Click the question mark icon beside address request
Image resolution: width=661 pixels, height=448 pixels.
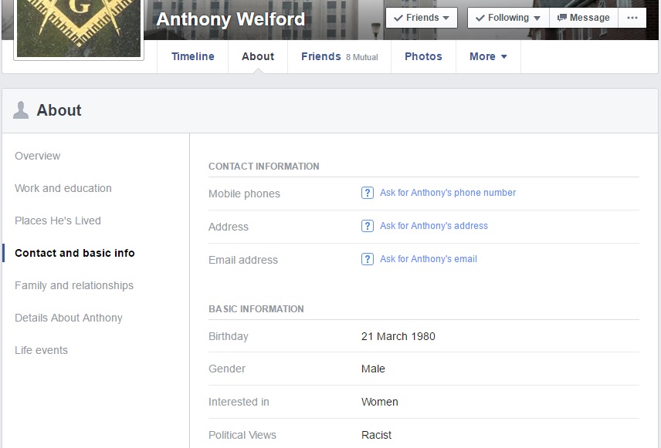(x=368, y=226)
